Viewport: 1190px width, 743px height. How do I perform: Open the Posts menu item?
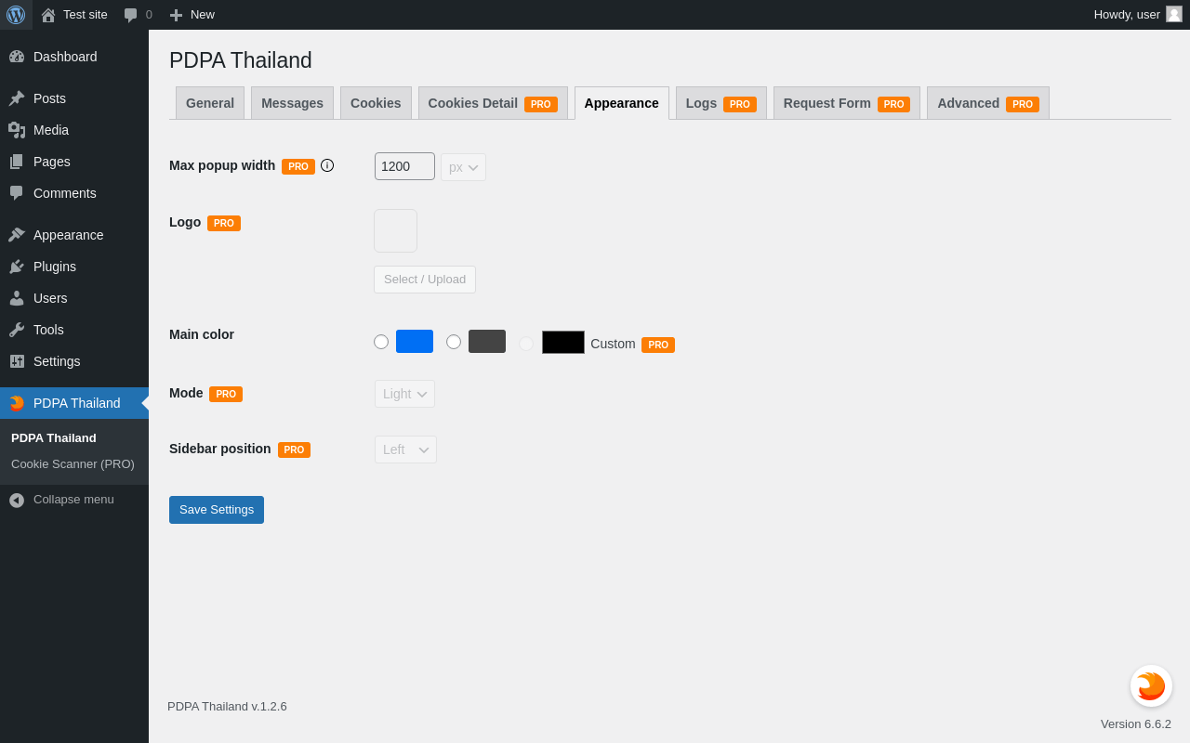[x=74, y=98]
